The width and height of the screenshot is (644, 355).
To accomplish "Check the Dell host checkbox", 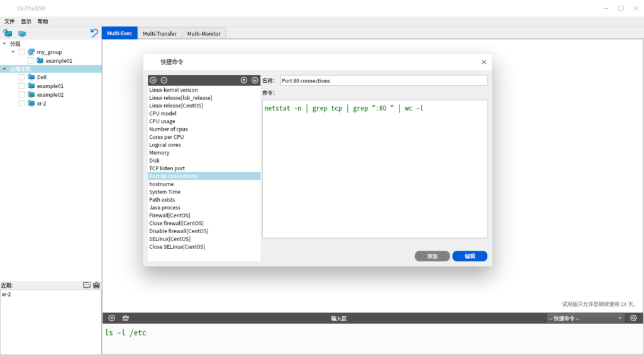I will pos(22,77).
